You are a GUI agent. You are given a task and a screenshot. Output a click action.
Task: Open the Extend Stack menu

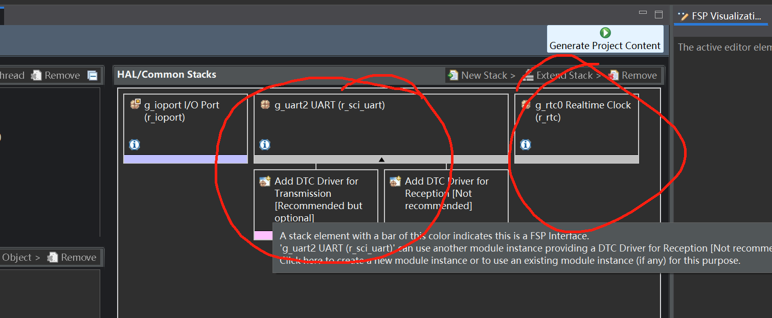(x=561, y=75)
